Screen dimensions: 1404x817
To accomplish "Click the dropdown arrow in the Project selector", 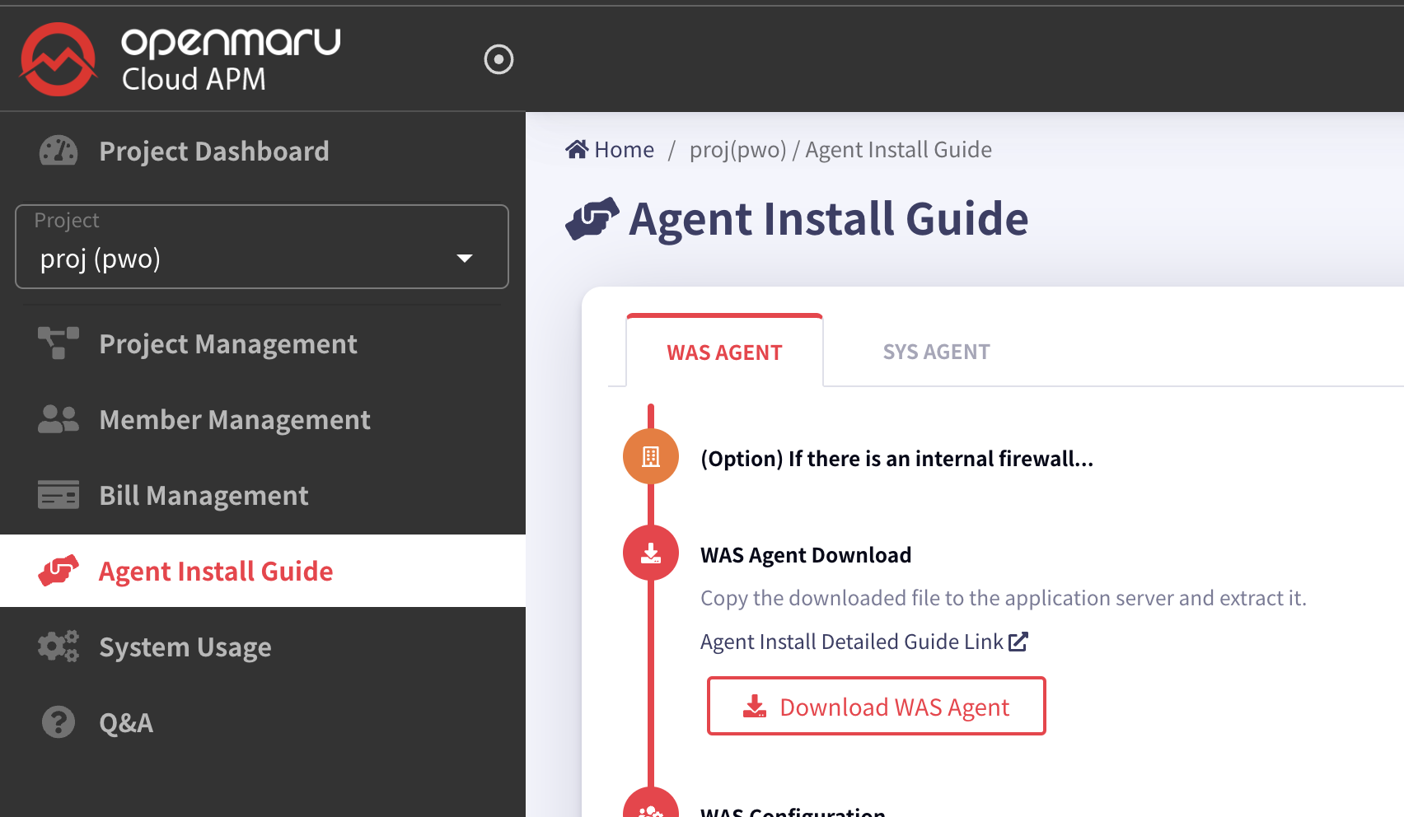I will [465, 259].
